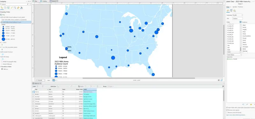Screen dimensions: 255x119
Task: Open Learn more about label expressions link
Action: coord(236,115)
